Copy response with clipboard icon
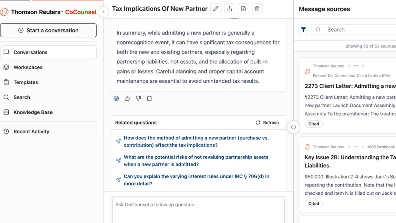396x223 pixels. pos(149,99)
